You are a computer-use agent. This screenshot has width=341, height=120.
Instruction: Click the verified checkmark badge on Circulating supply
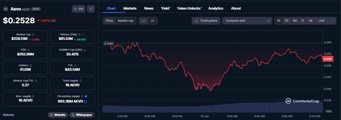(x=86, y=96)
